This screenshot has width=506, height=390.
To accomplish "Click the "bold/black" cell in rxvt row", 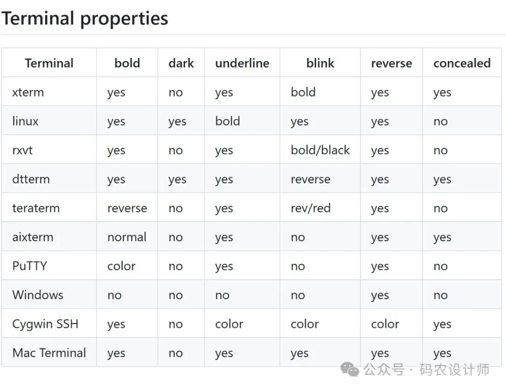I will pos(320,150).
